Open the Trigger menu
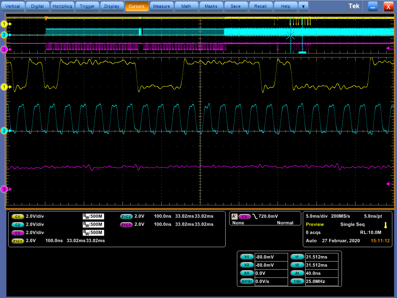The width and height of the screenshot is (397, 298). pyautogui.click(x=87, y=6)
